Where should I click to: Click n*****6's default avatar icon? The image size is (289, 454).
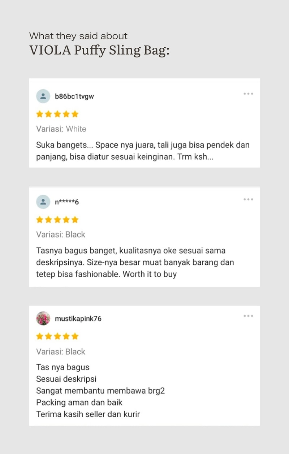[x=43, y=202]
